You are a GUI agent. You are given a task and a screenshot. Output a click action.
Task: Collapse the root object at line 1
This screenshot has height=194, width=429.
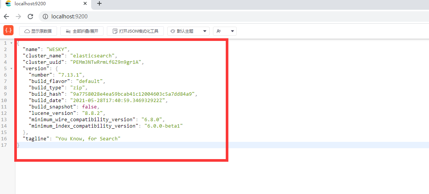(11, 43)
